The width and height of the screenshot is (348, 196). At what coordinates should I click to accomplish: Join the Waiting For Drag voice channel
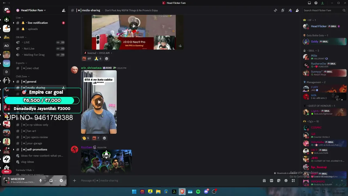pos(40,55)
